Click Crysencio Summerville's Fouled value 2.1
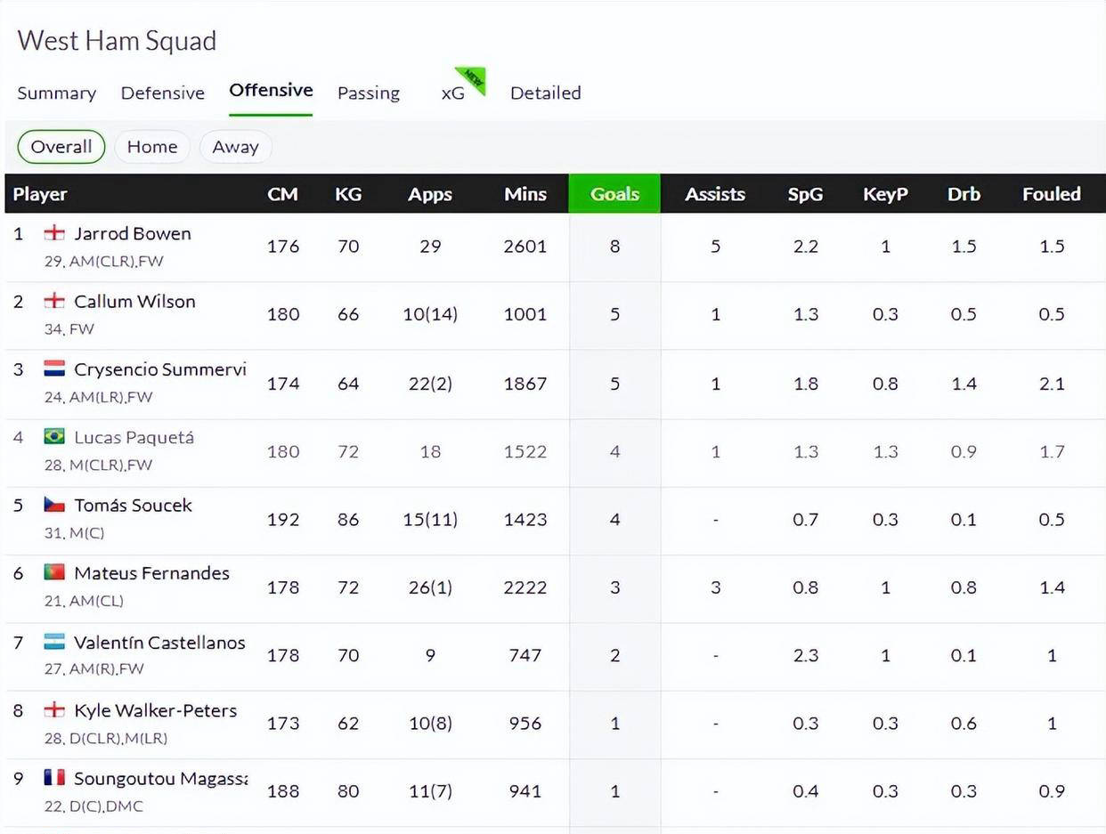Screen dimensions: 1106x834 [x=1052, y=384]
